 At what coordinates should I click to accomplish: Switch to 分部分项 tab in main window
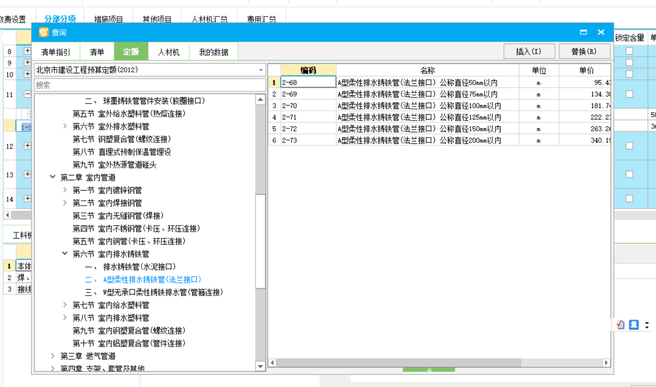(60, 19)
